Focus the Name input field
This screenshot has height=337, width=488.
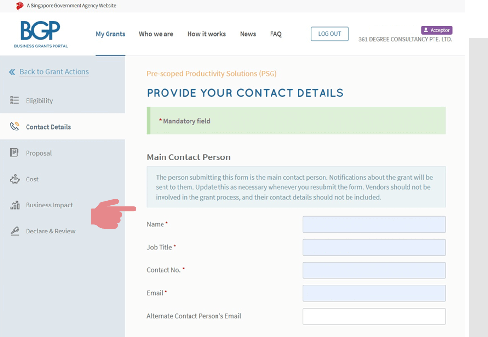click(x=374, y=224)
